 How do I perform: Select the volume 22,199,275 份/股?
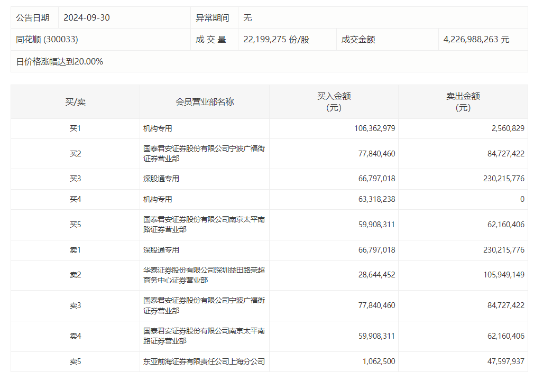[x=276, y=40]
